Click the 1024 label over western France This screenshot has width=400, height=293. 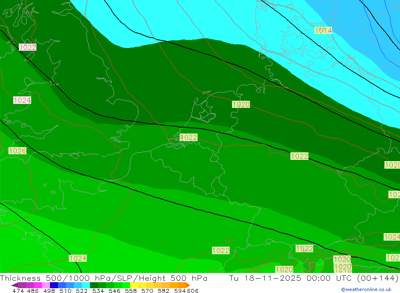(78, 258)
